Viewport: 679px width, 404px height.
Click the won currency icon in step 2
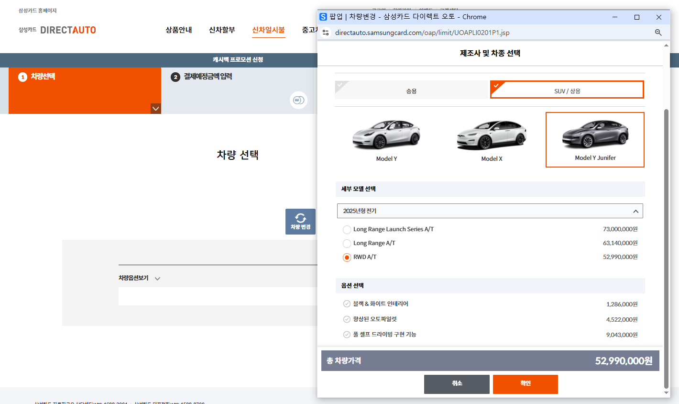tap(298, 100)
